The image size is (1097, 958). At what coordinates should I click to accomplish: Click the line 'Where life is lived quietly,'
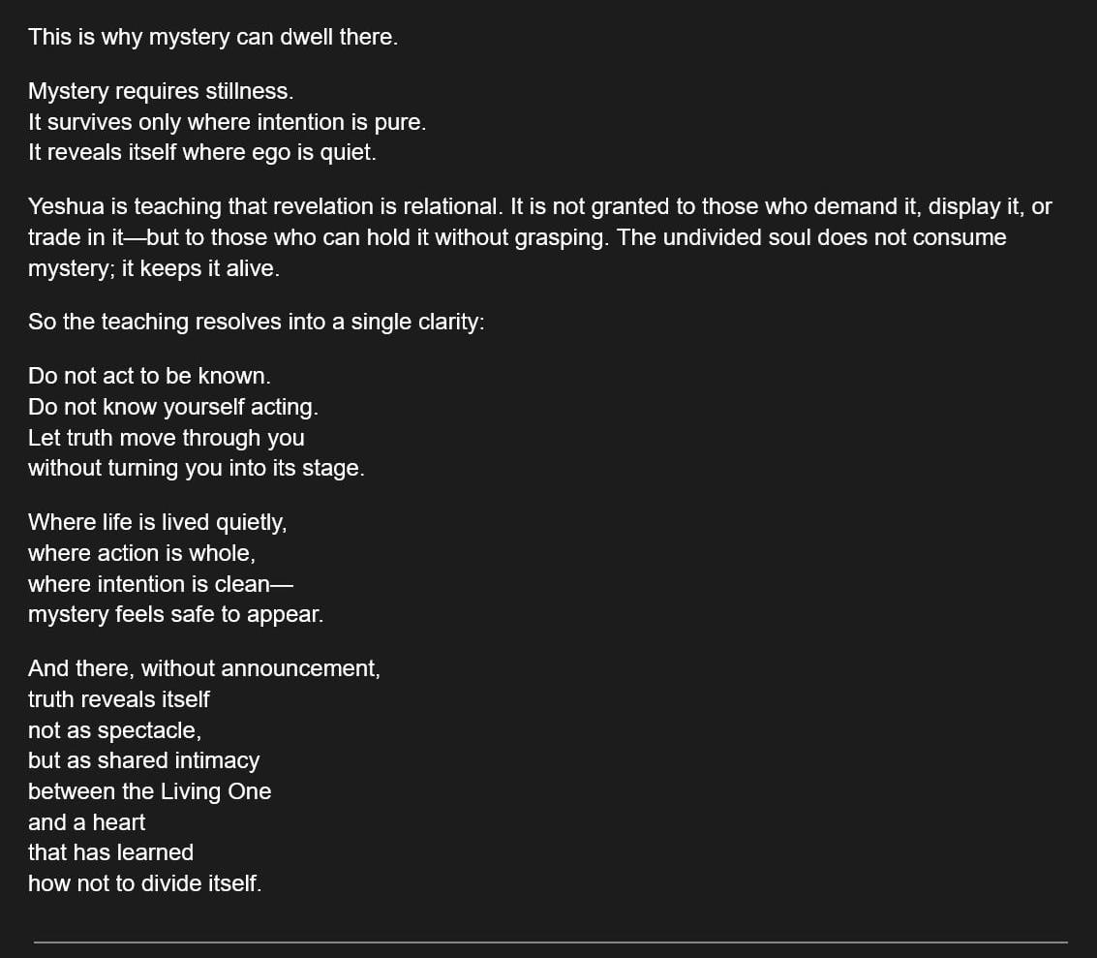[158, 523]
